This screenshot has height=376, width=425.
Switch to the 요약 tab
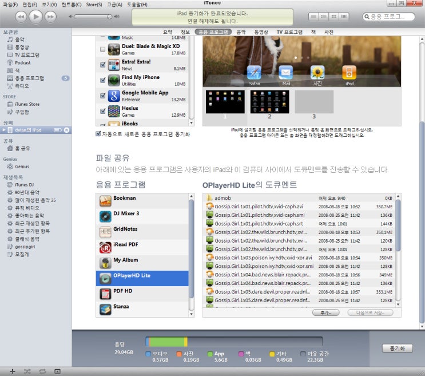tap(168, 32)
